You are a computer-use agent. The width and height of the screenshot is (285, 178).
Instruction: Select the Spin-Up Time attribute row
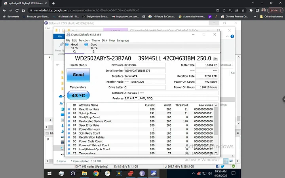pos(140,114)
